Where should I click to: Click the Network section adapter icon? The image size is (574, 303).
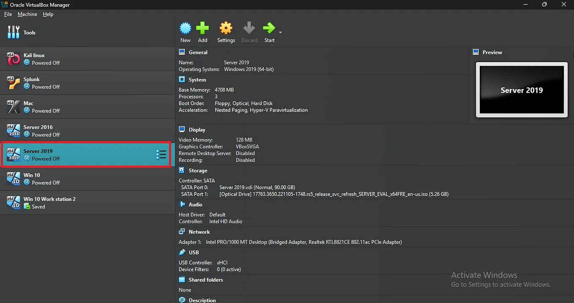(181, 232)
